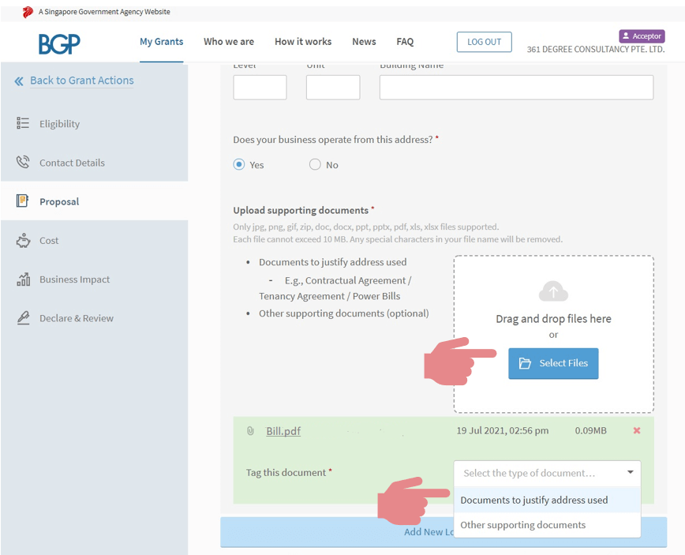Open the My Grants tab
The image size is (685, 555).
[x=161, y=42]
